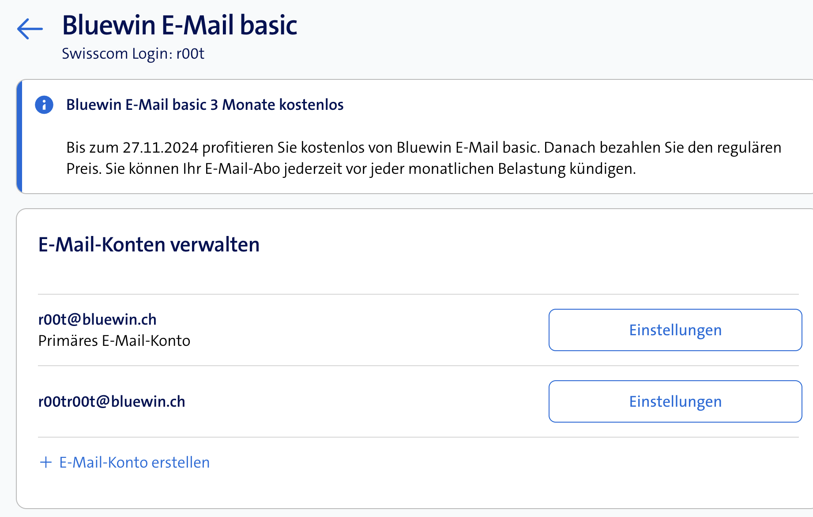Select the r00tr00t@bluewin.ch address text
This screenshot has width=813, height=517.
(x=112, y=401)
